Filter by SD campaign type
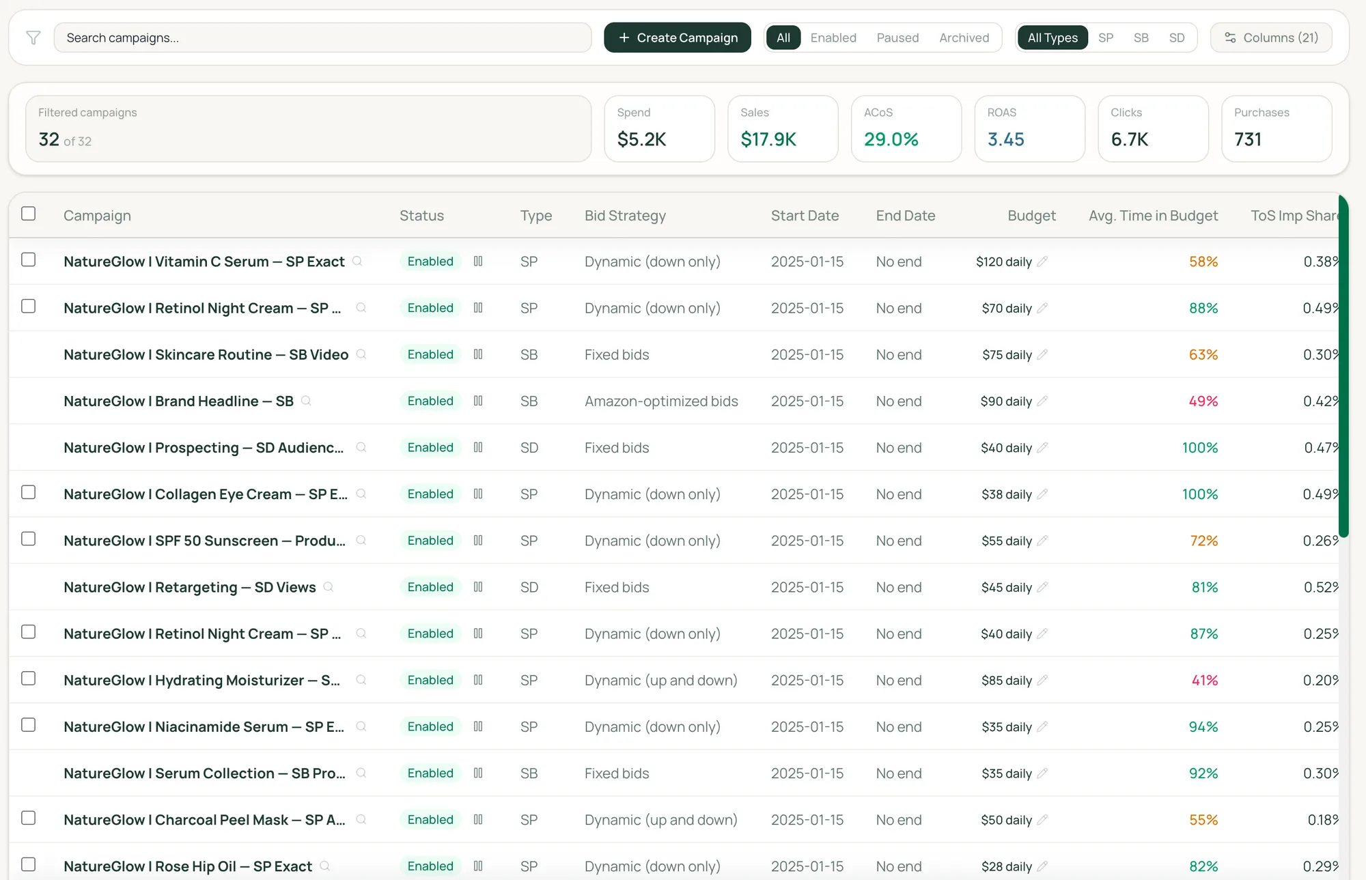 (x=1176, y=38)
